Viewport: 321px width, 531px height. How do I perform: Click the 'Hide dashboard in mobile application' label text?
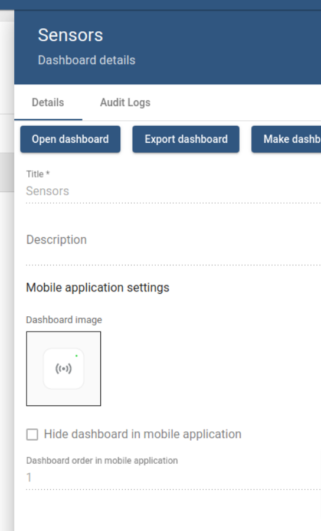click(143, 434)
